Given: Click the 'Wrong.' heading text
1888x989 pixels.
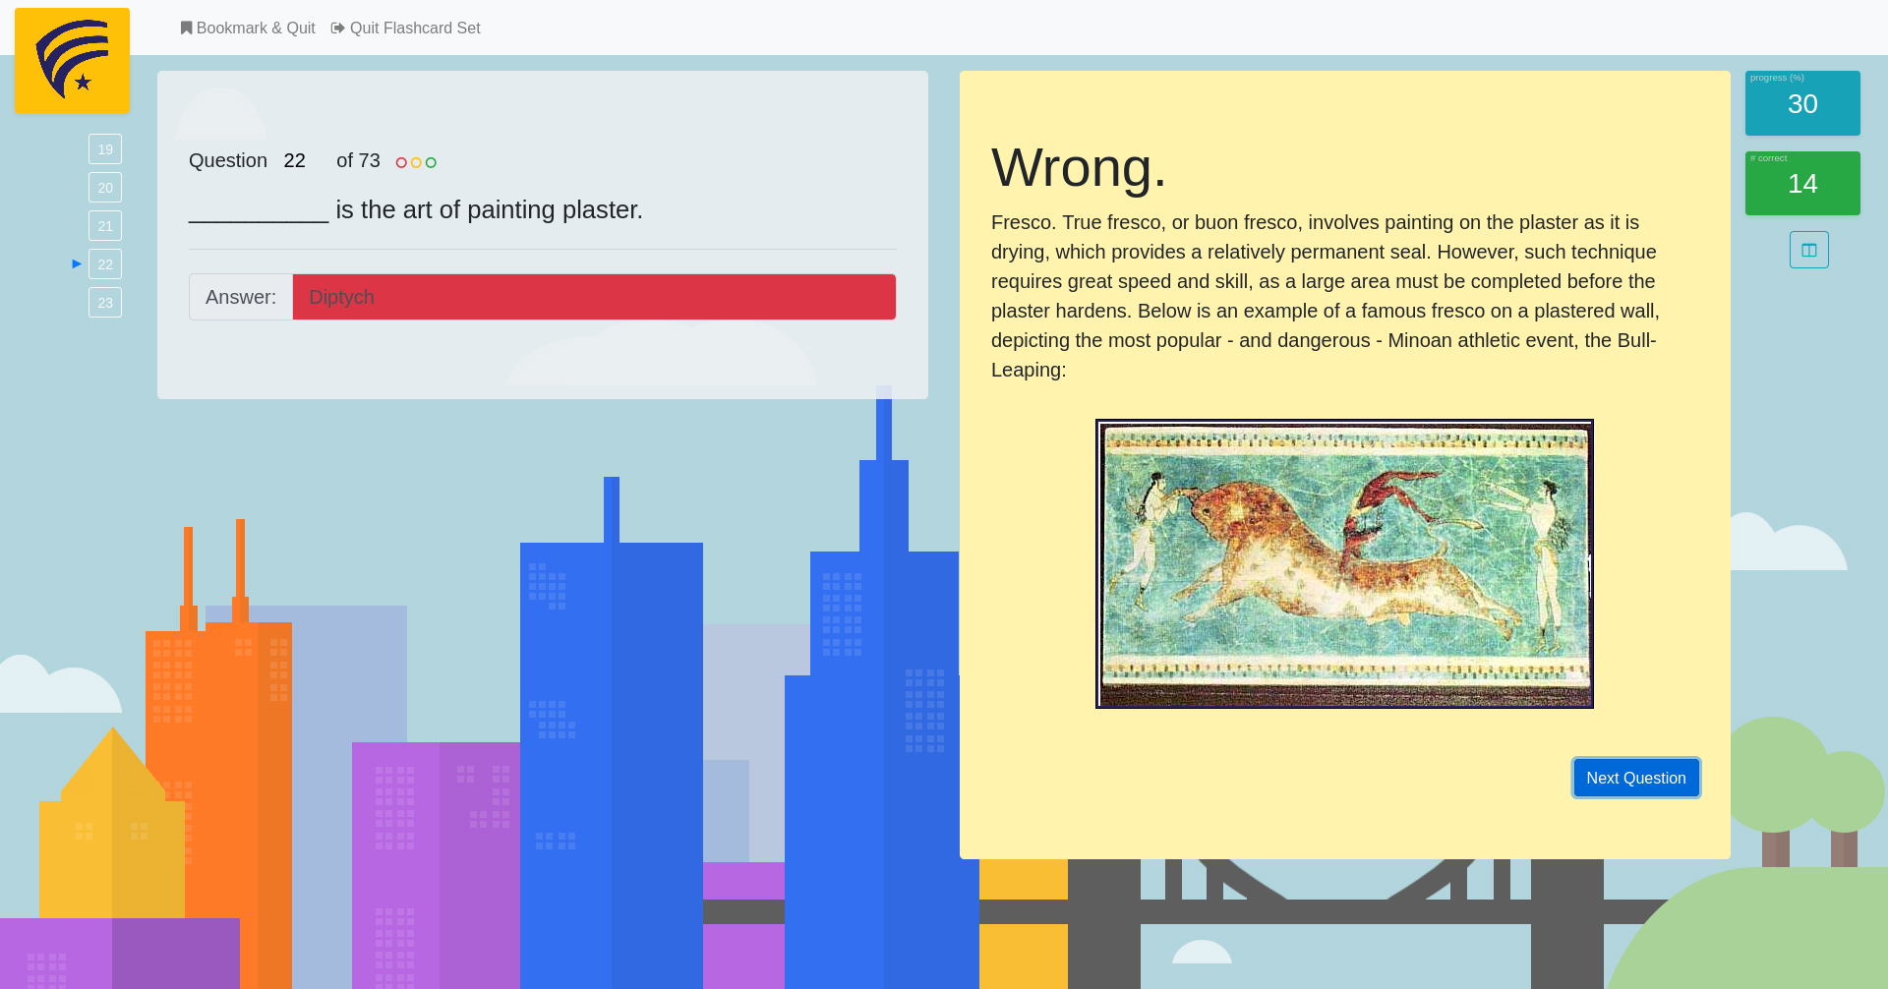Looking at the screenshot, I should click(x=1079, y=167).
